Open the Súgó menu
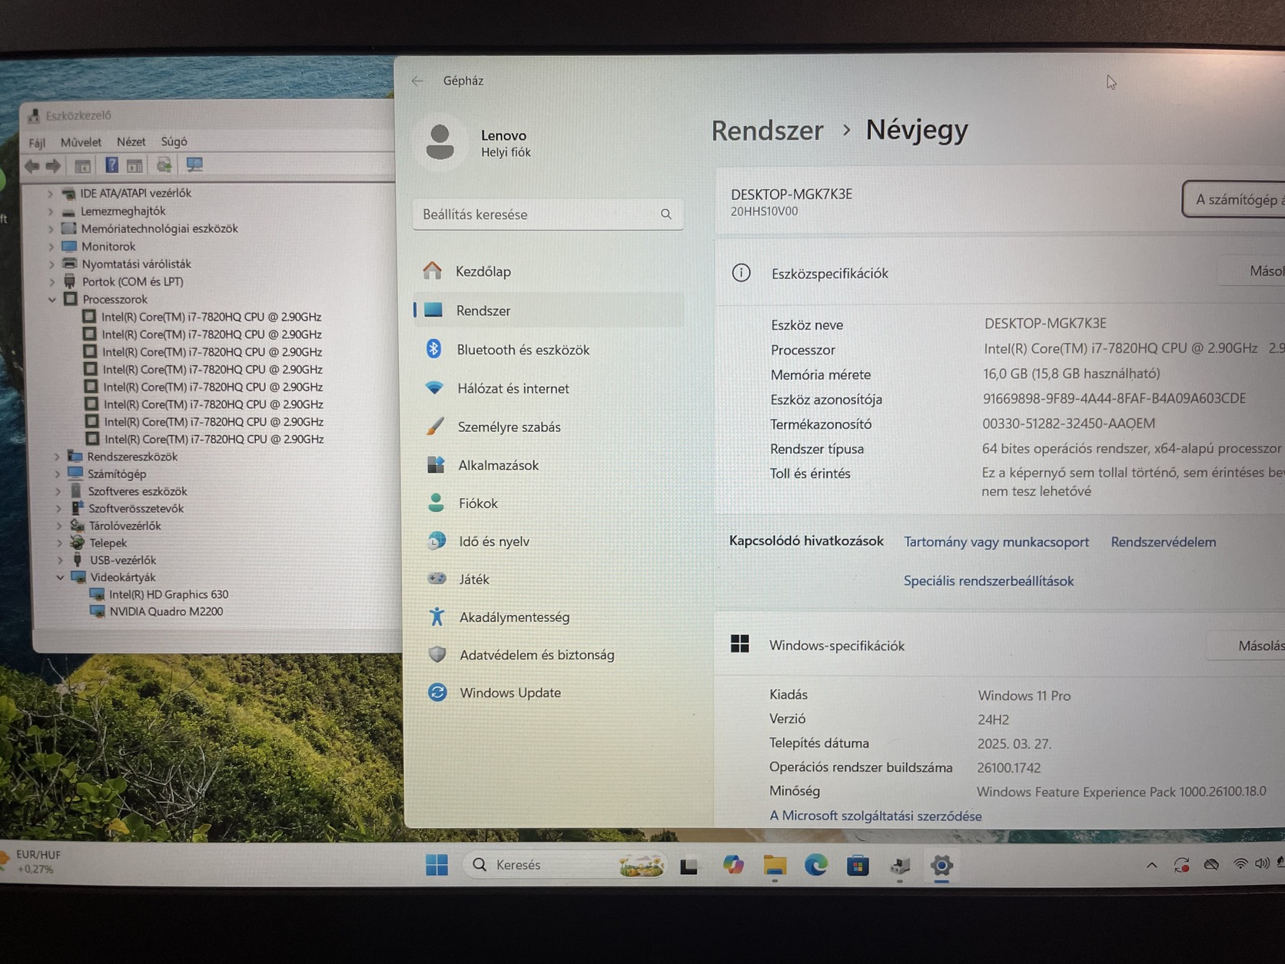Image resolution: width=1285 pixels, height=964 pixels. [x=174, y=141]
